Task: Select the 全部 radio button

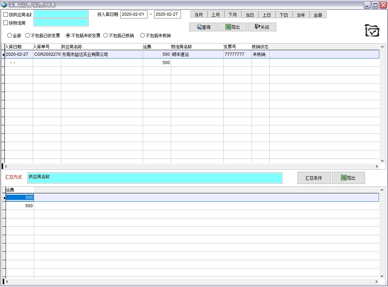Action: (9, 36)
